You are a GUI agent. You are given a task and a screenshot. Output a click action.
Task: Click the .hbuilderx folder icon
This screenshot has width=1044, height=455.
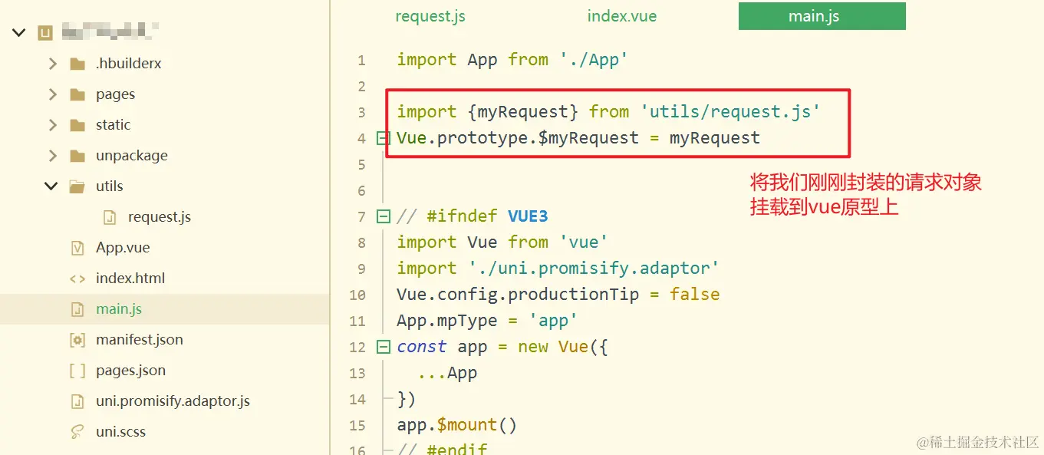pyautogui.click(x=77, y=64)
